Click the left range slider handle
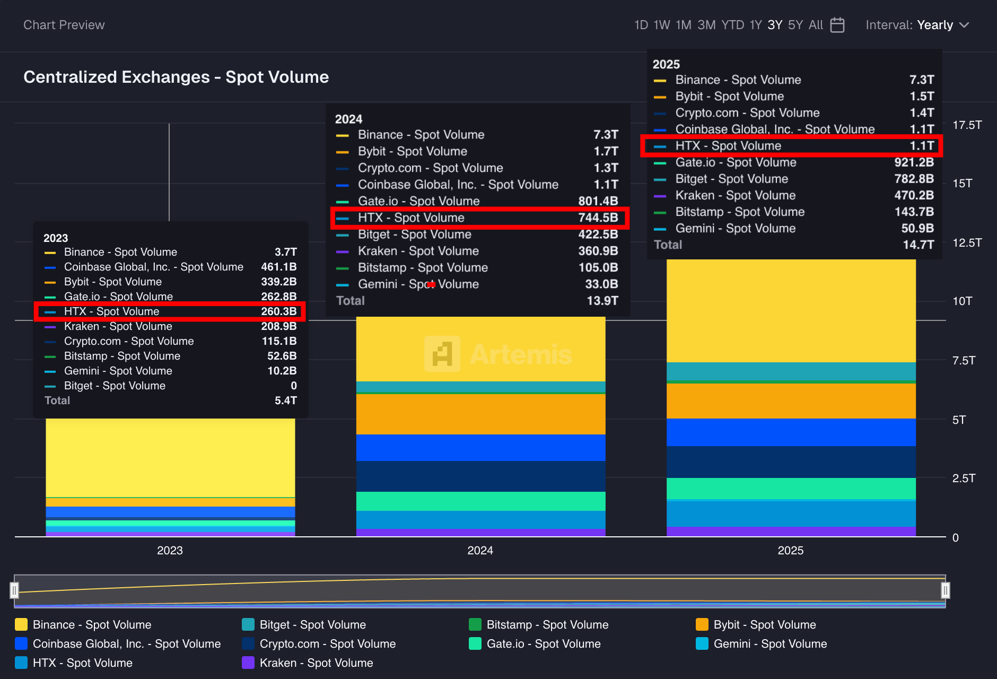Viewport: 997px width, 679px height. (14, 590)
